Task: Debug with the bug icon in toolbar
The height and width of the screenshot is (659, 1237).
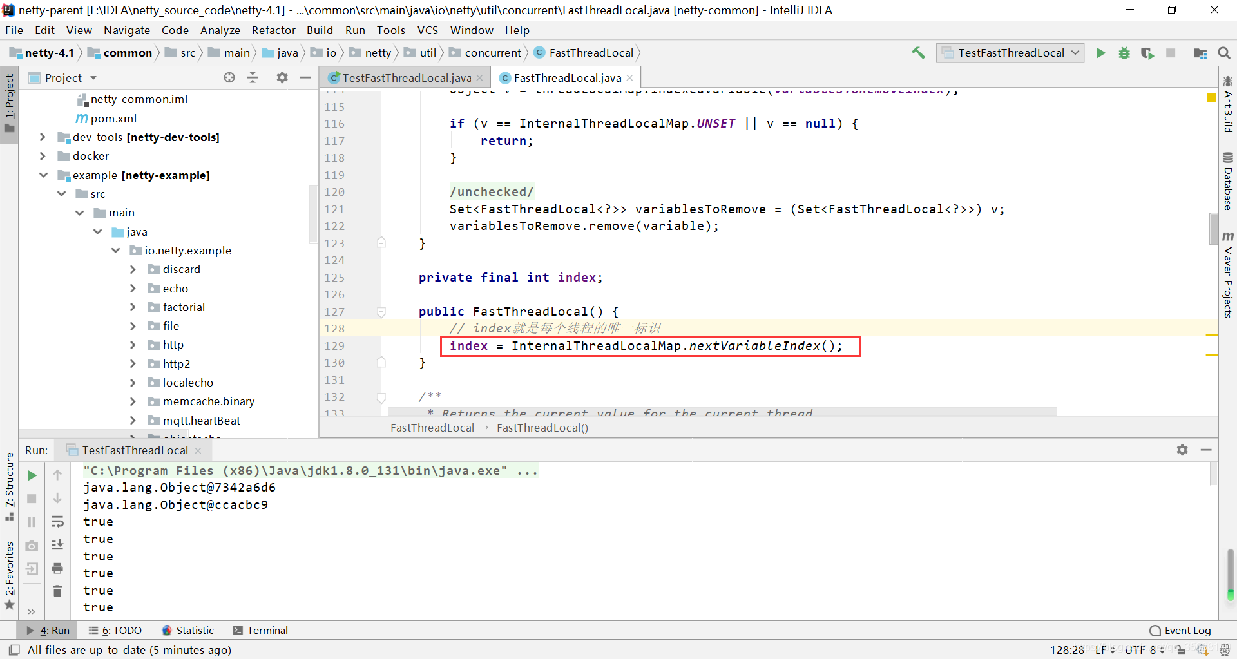Action: [x=1124, y=53]
